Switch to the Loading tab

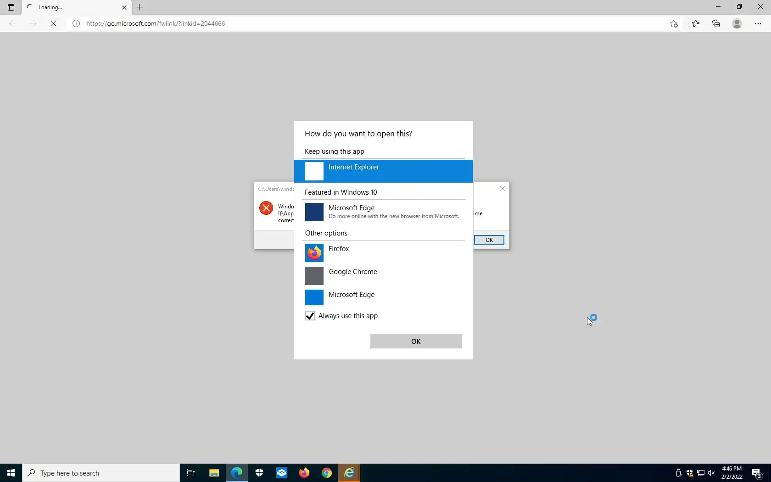point(77,7)
